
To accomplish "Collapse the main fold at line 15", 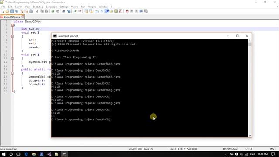I will click(12, 73).
